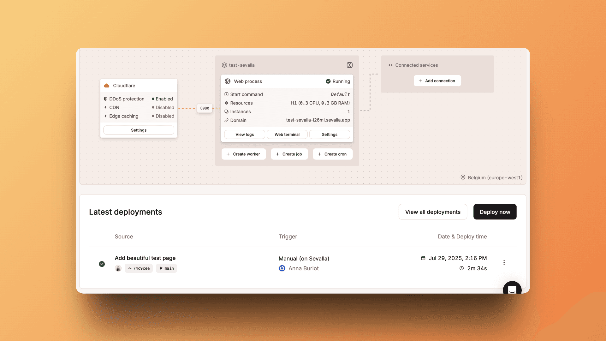Click the Instances stack icon
Screen dimensions: 606x341
coord(226,111)
